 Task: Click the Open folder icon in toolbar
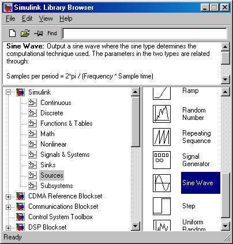click(x=25, y=33)
